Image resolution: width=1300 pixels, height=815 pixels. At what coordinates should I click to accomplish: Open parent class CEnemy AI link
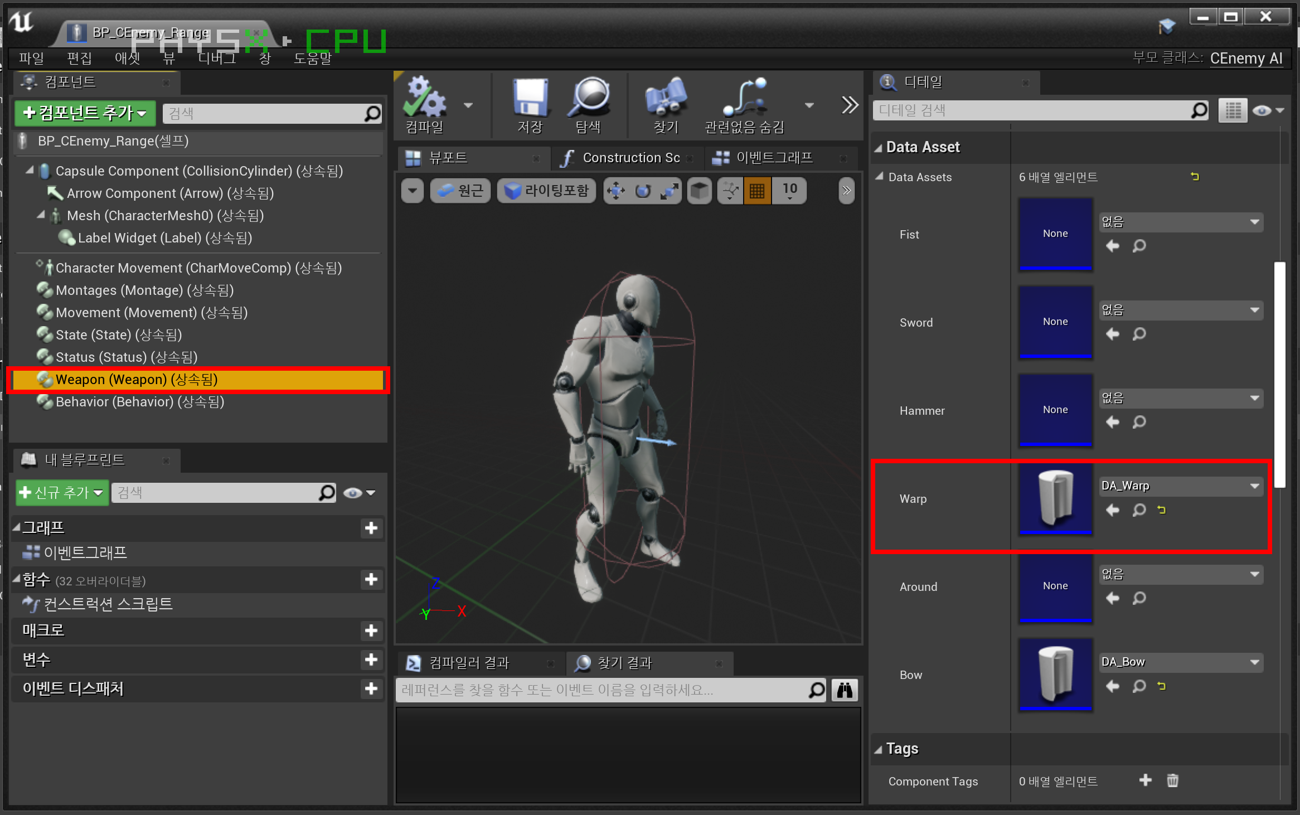[1246, 59]
